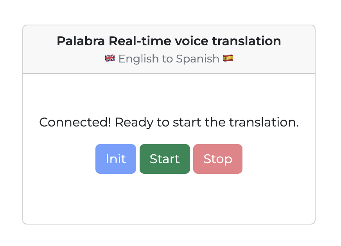Click the flag icon left of the subtitle

[x=109, y=58]
